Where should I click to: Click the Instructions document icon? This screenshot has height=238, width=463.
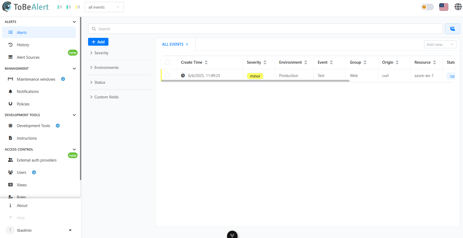[x=10, y=138]
